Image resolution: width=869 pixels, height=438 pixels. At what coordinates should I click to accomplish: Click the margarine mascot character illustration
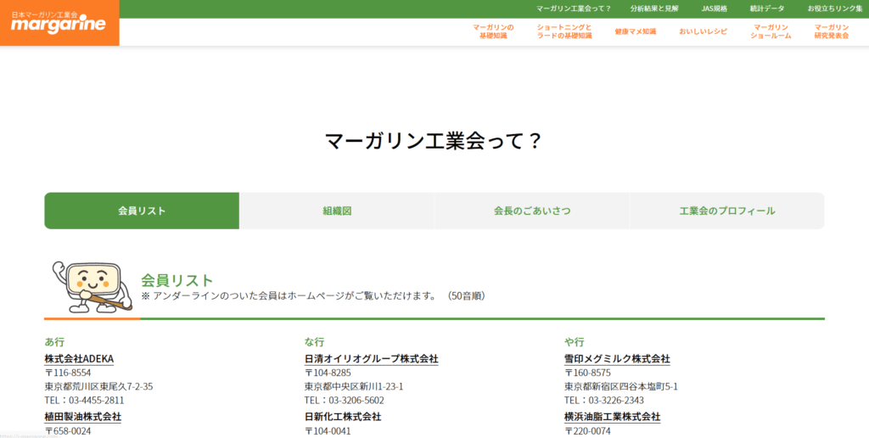(89, 287)
